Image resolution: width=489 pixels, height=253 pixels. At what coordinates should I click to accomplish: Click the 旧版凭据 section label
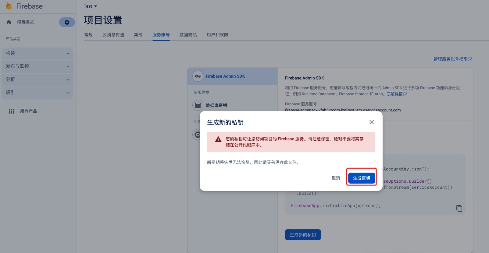click(202, 92)
